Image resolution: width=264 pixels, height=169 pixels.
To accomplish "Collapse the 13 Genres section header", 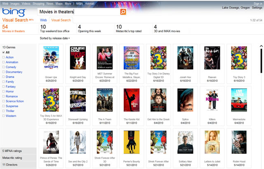I will (x=9, y=47).
